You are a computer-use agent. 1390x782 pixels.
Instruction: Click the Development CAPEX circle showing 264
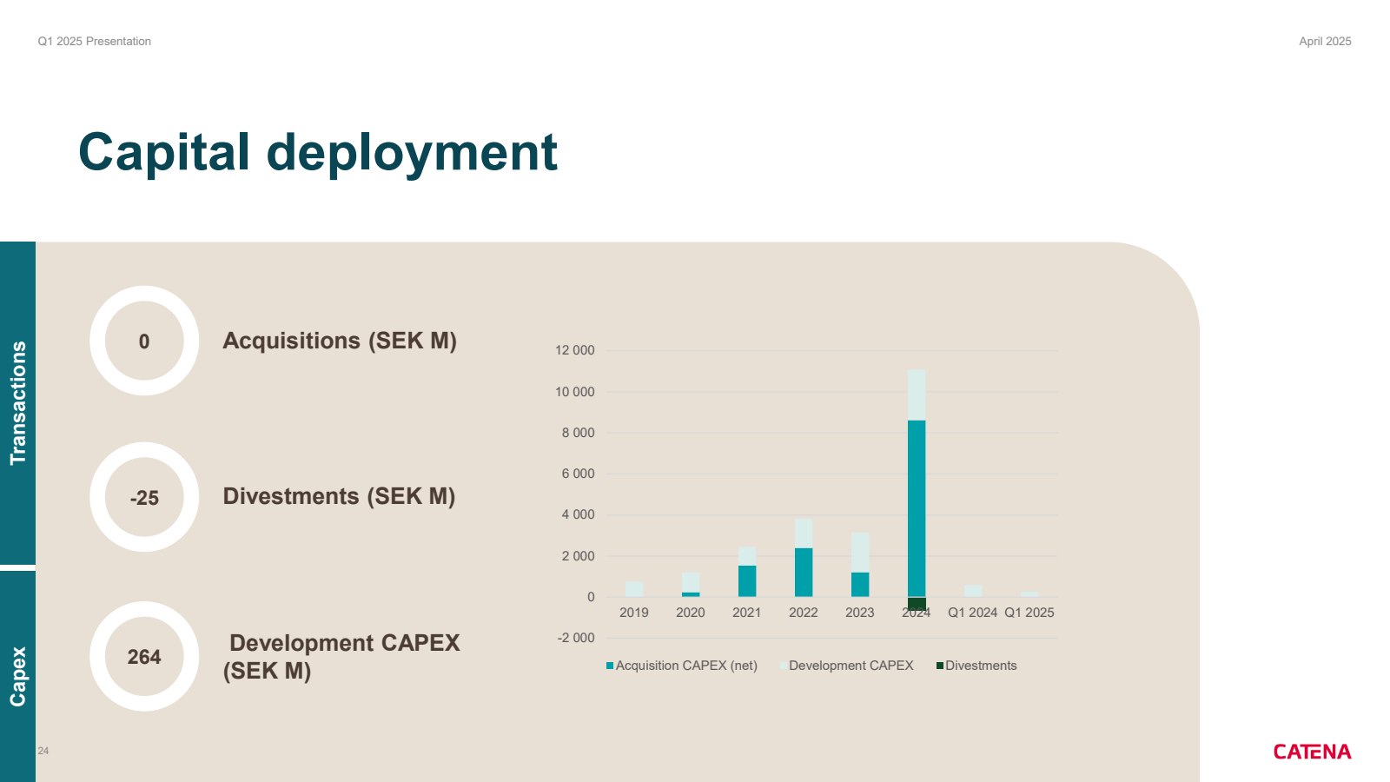pyautogui.click(x=144, y=657)
